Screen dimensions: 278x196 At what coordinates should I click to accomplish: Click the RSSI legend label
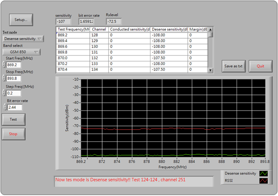click(229, 181)
